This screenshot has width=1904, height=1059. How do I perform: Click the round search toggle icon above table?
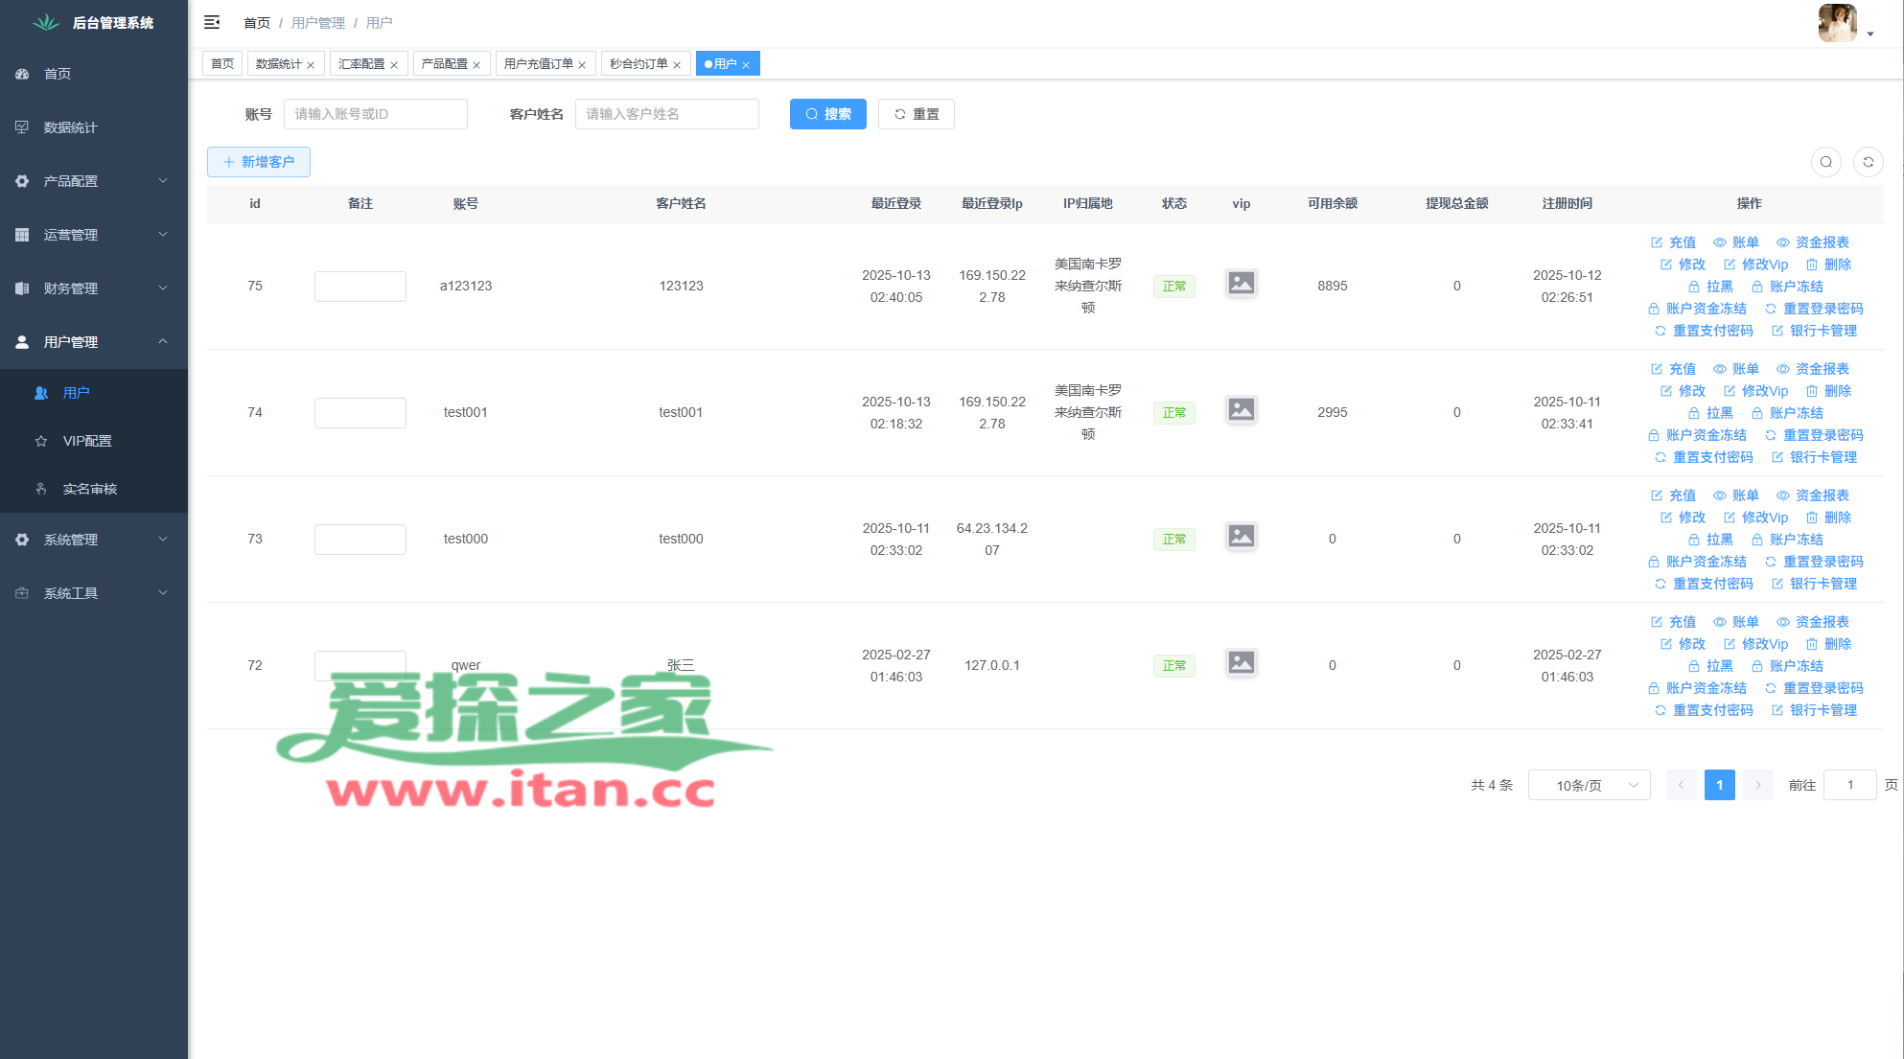(x=1825, y=162)
